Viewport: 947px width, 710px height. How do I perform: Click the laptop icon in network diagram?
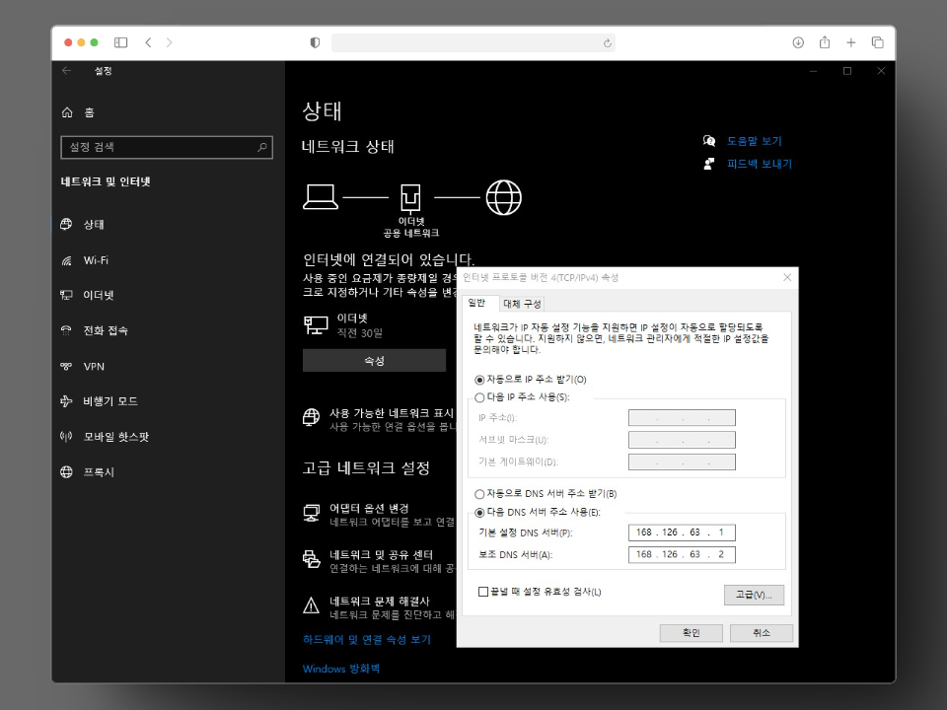(x=320, y=197)
